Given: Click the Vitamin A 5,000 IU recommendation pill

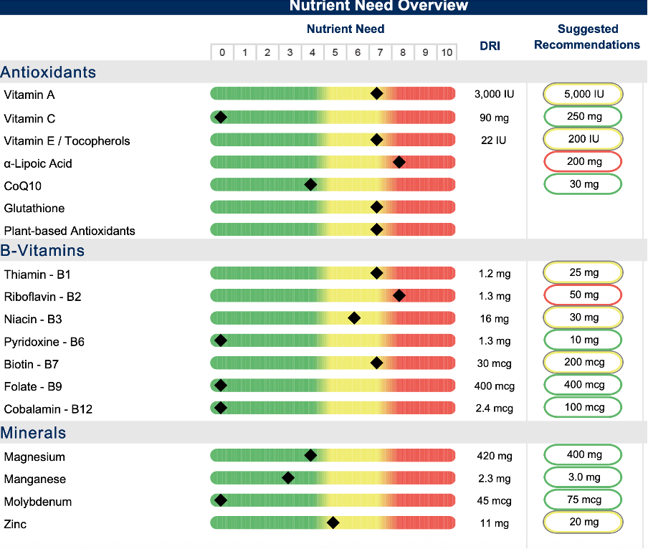Looking at the screenshot, I should pos(583,94).
